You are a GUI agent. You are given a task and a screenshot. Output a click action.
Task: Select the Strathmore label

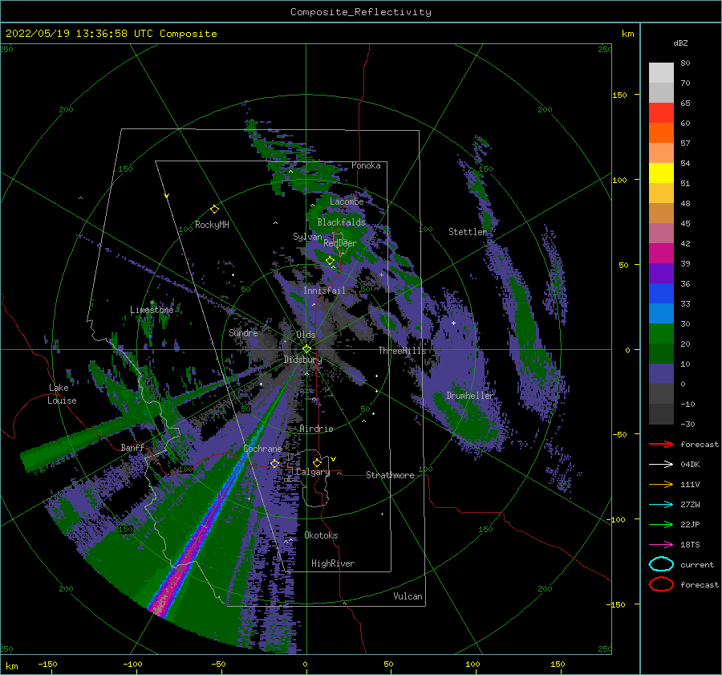click(390, 475)
